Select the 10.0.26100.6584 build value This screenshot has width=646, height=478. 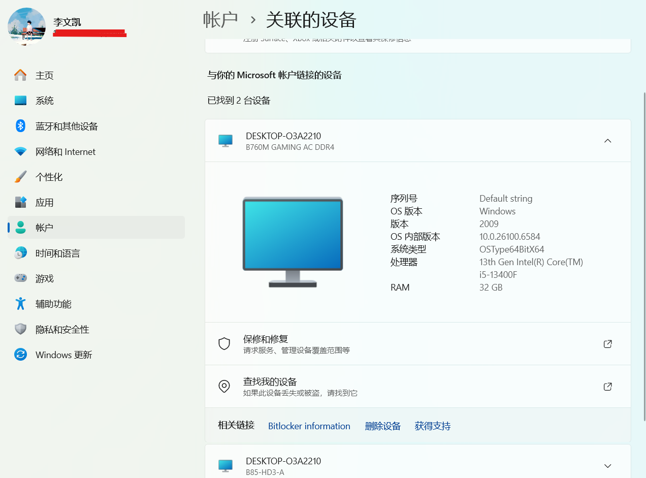coord(510,237)
